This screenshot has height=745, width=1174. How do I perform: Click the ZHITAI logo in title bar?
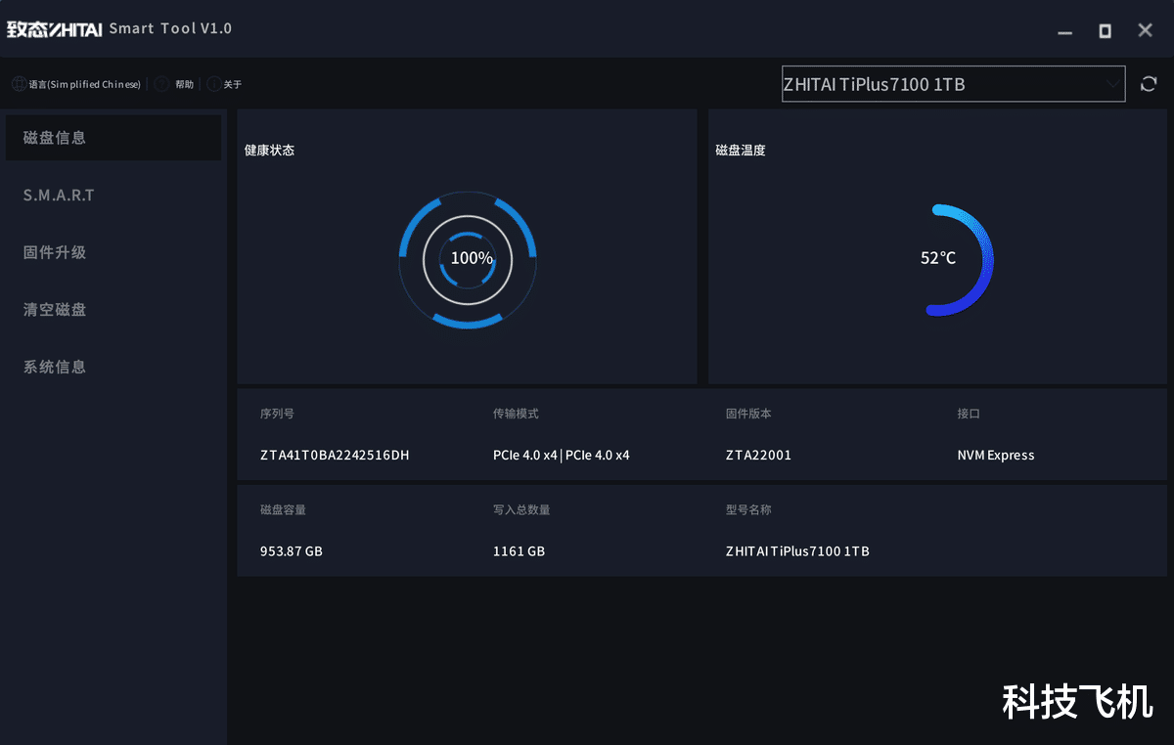(55, 28)
